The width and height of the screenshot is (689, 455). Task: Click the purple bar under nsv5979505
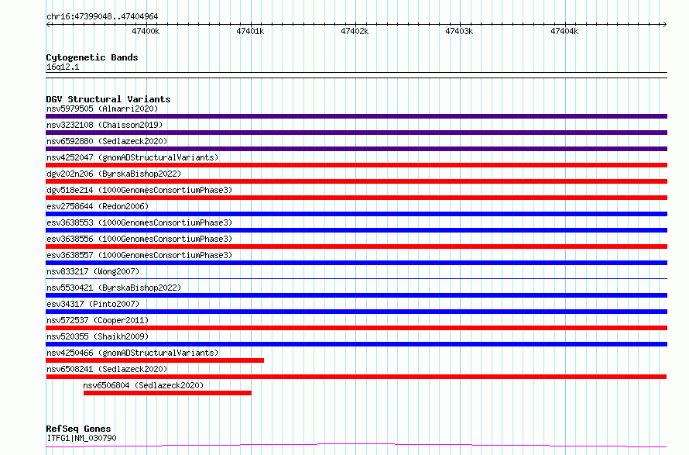pyautogui.click(x=356, y=116)
